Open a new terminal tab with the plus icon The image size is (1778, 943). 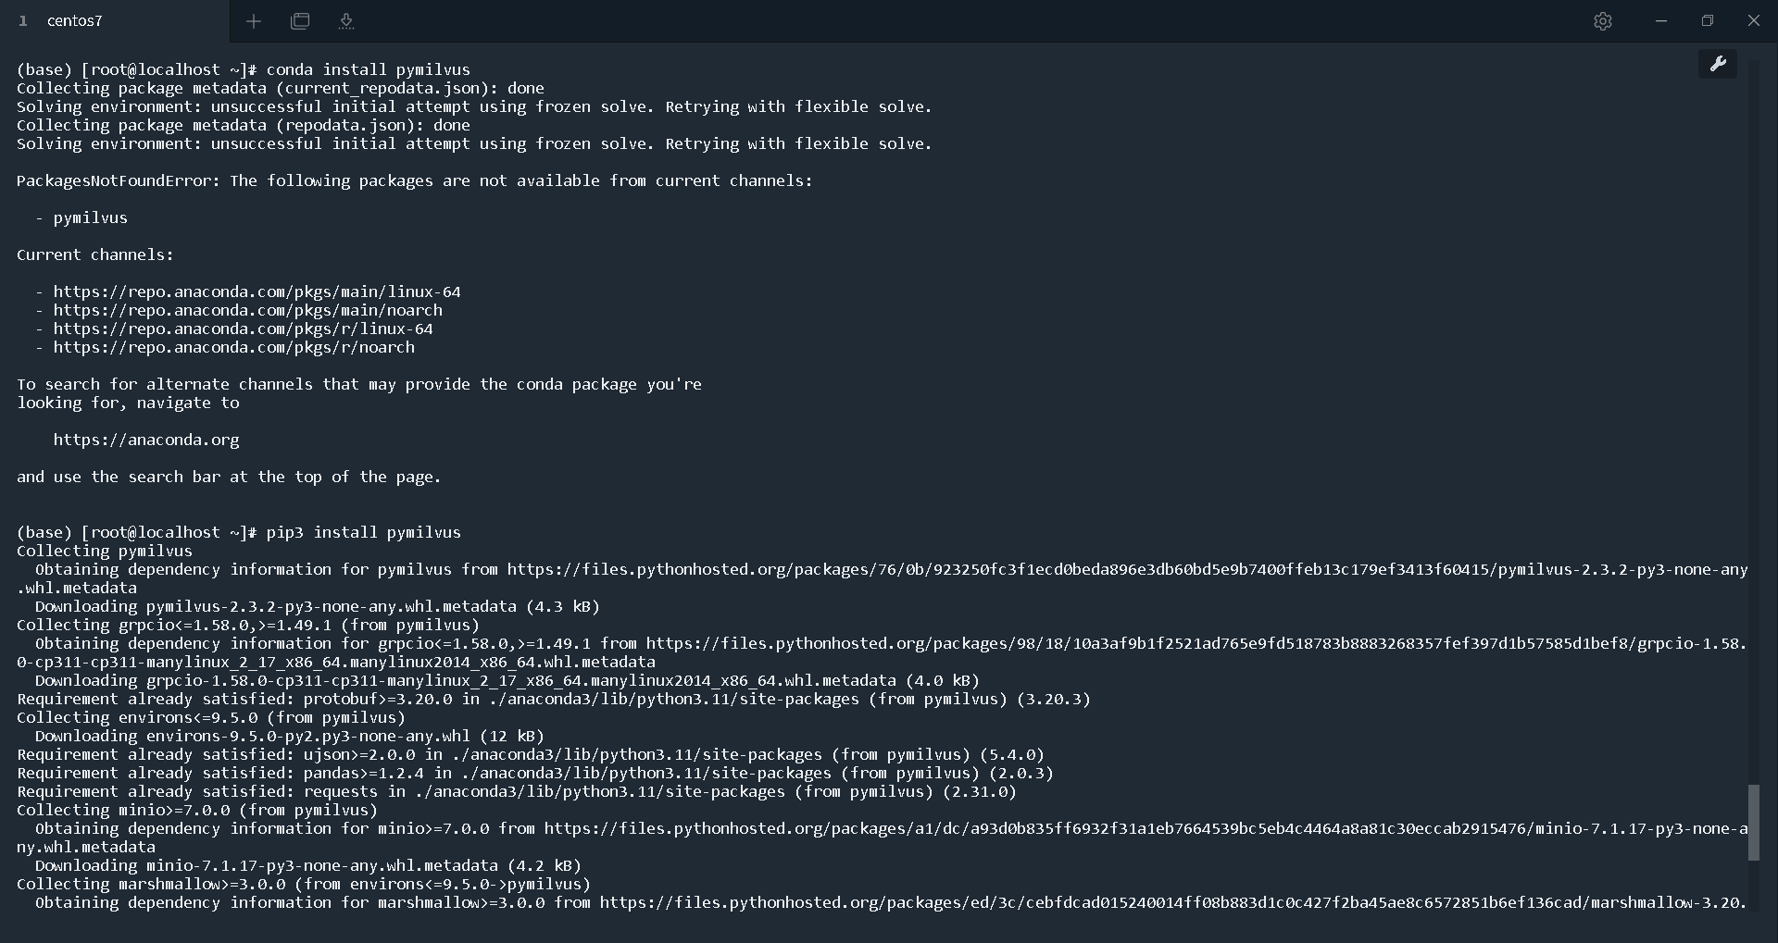click(254, 21)
